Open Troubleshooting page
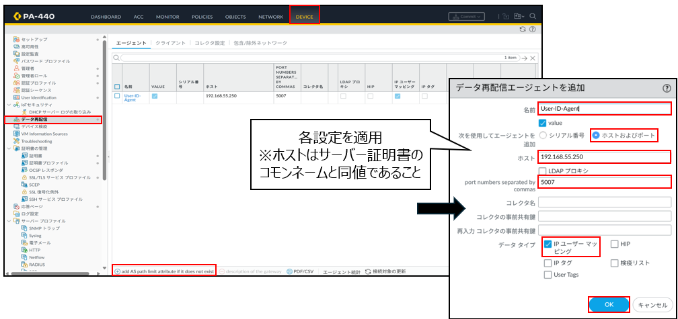 36,141
